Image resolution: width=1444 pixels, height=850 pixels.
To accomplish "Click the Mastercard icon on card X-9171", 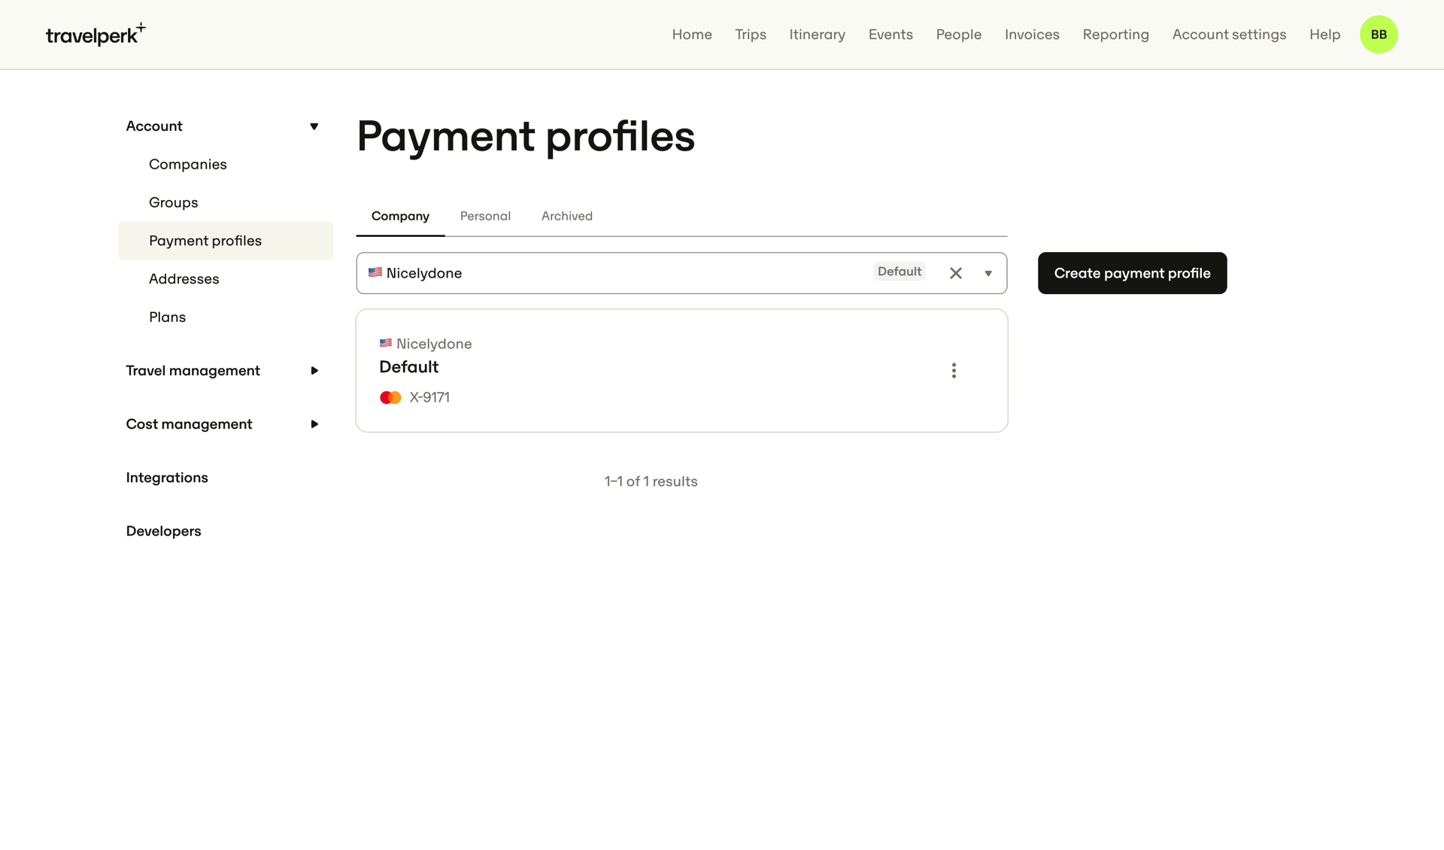I will click(390, 396).
